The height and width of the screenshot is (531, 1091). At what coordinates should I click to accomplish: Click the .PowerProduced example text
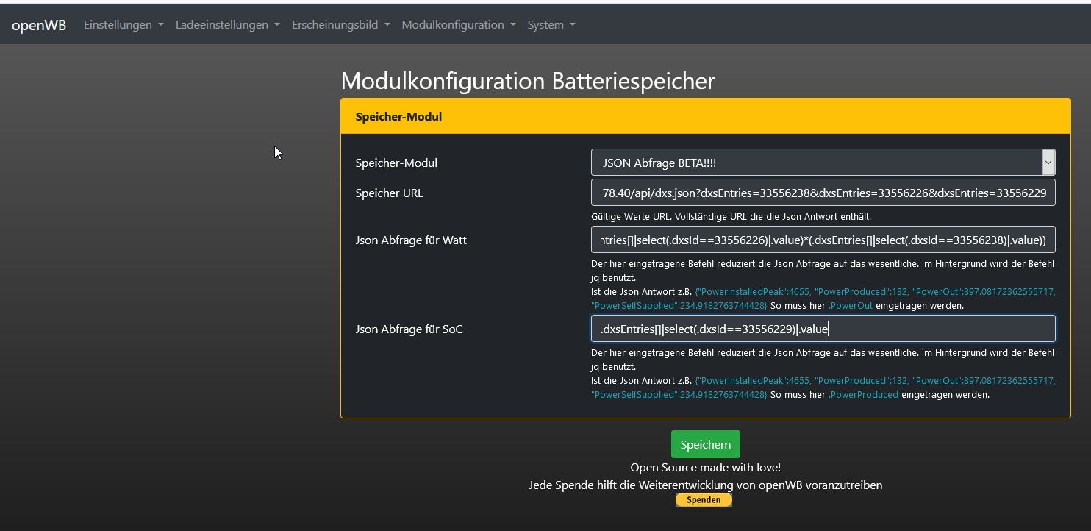click(863, 394)
